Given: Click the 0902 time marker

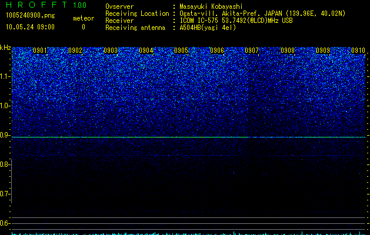Looking at the screenshot, I should [x=75, y=51].
